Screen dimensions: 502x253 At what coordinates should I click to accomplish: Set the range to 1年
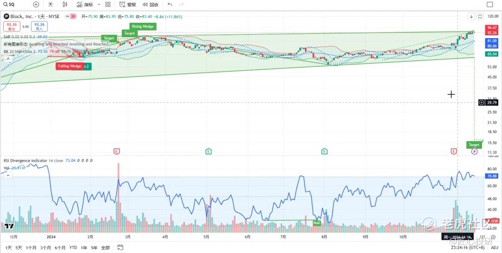pos(84,247)
